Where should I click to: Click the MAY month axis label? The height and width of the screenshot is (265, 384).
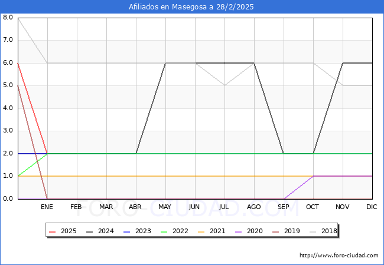[165, 207]
